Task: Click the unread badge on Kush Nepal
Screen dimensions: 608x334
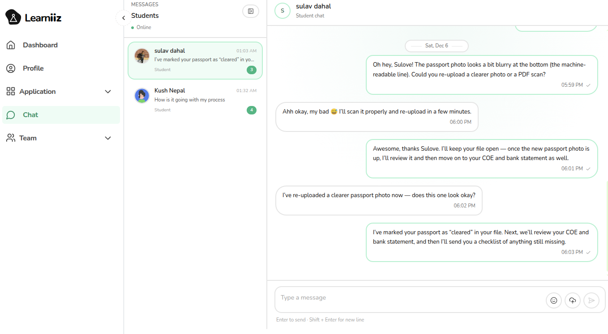Action: point(252,110)
